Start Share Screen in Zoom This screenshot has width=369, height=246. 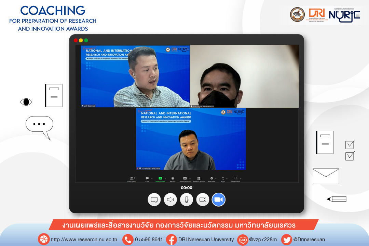[x=160, y=179]
